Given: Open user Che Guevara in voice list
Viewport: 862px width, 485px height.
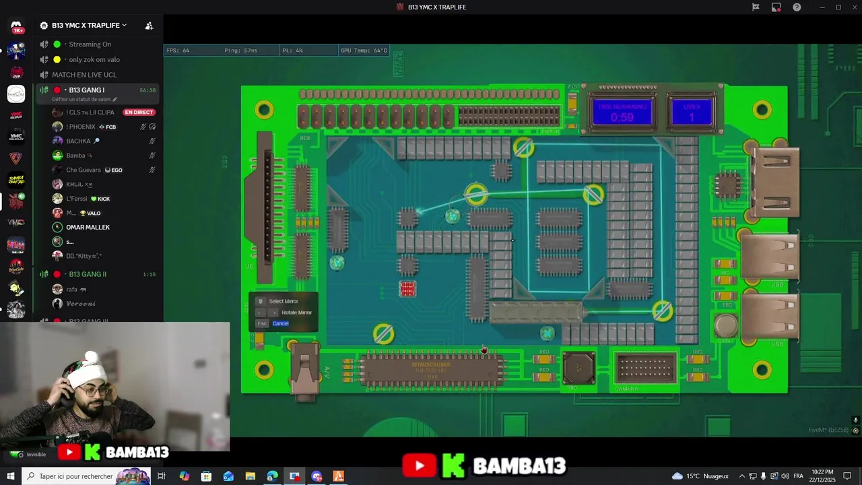Looking at the screenshot, I should pyautogui.click(x=104, y=170).
